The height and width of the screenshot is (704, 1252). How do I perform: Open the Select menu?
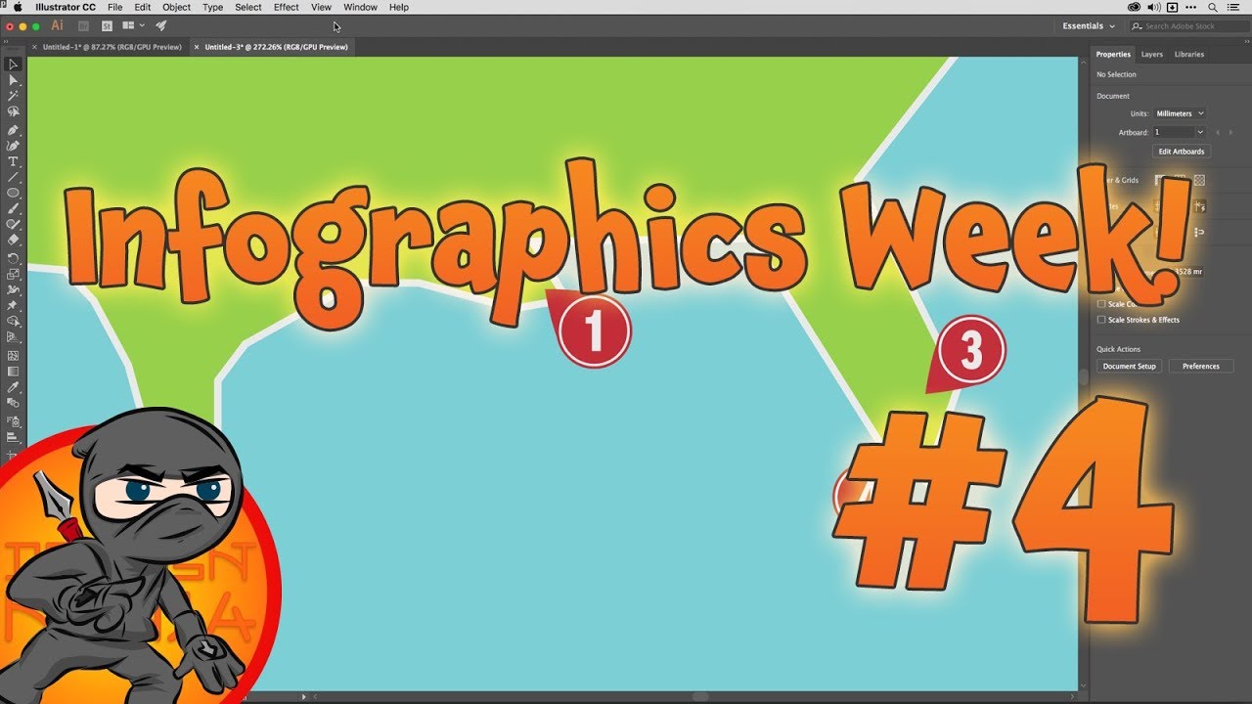tap(248, 7)
